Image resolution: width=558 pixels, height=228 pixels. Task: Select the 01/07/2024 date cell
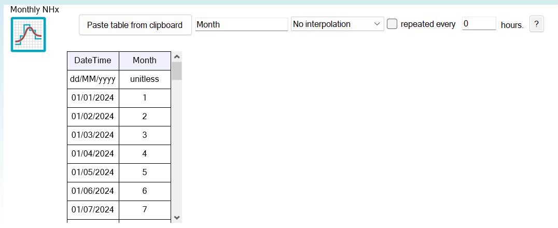tap(93, 209)
